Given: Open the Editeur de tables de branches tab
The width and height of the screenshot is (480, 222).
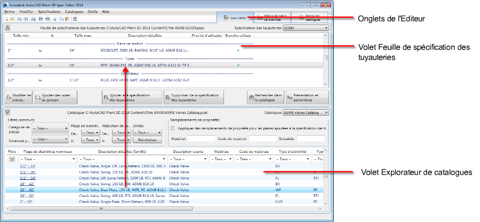Looking at the screenshot, I should 272,18.
